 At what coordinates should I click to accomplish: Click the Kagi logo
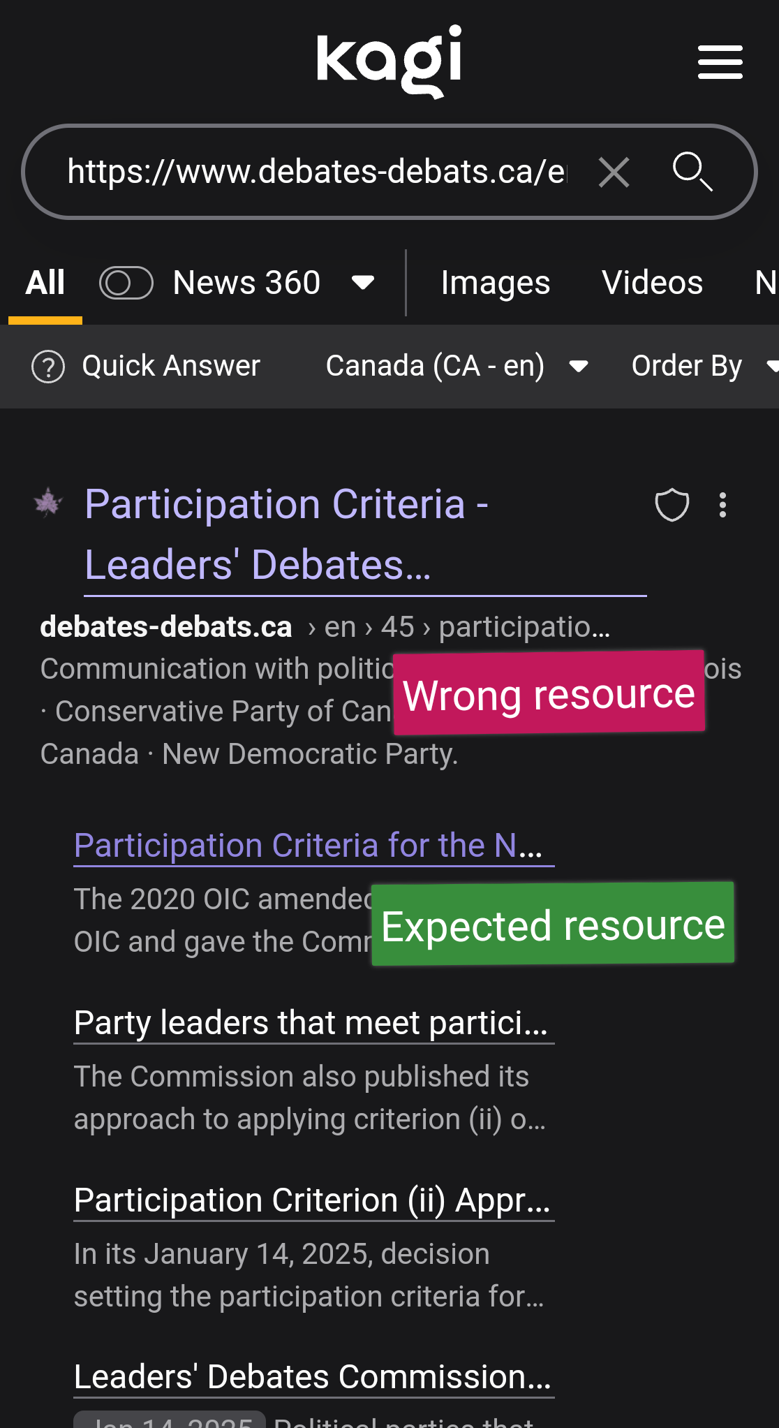389,61
